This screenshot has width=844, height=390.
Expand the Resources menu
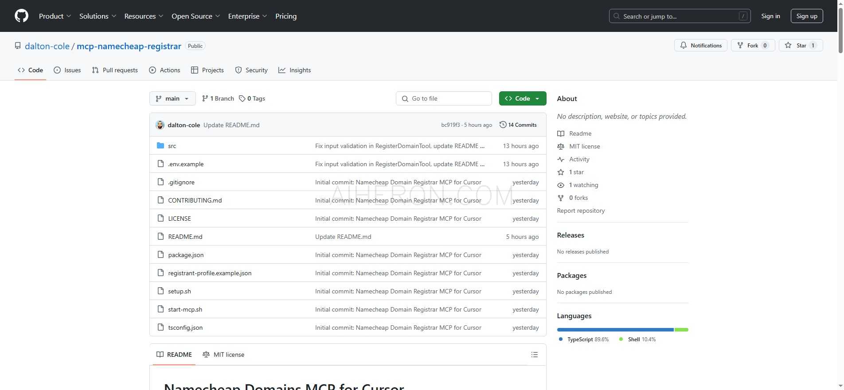[x=144, y=16]
